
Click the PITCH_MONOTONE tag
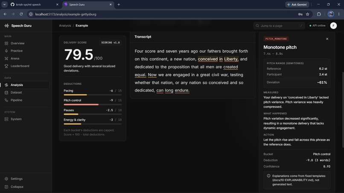click(276, 39)
